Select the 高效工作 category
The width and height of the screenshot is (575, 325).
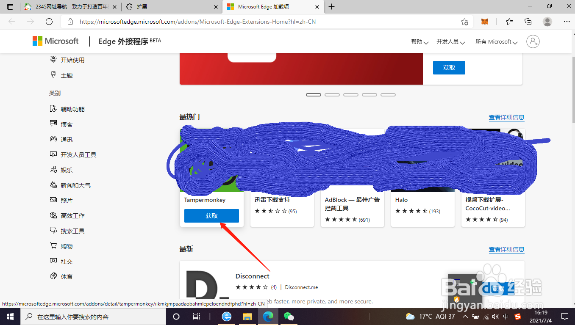point(67,215)
